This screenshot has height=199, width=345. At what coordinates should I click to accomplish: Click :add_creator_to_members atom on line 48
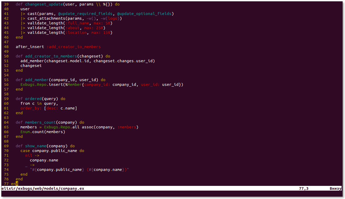point(73,47)
